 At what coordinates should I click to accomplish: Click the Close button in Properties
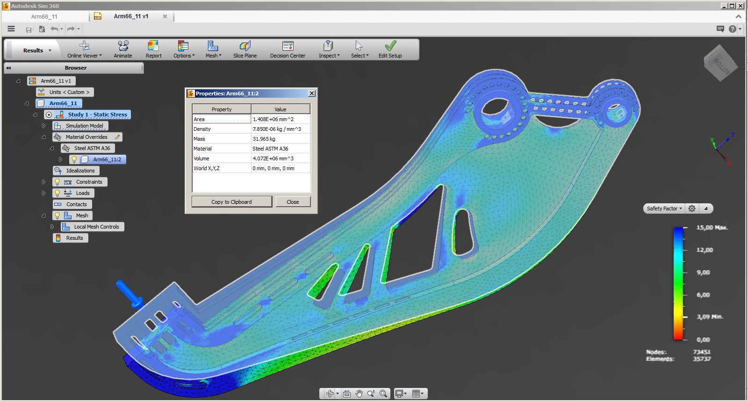click(293, 202)
